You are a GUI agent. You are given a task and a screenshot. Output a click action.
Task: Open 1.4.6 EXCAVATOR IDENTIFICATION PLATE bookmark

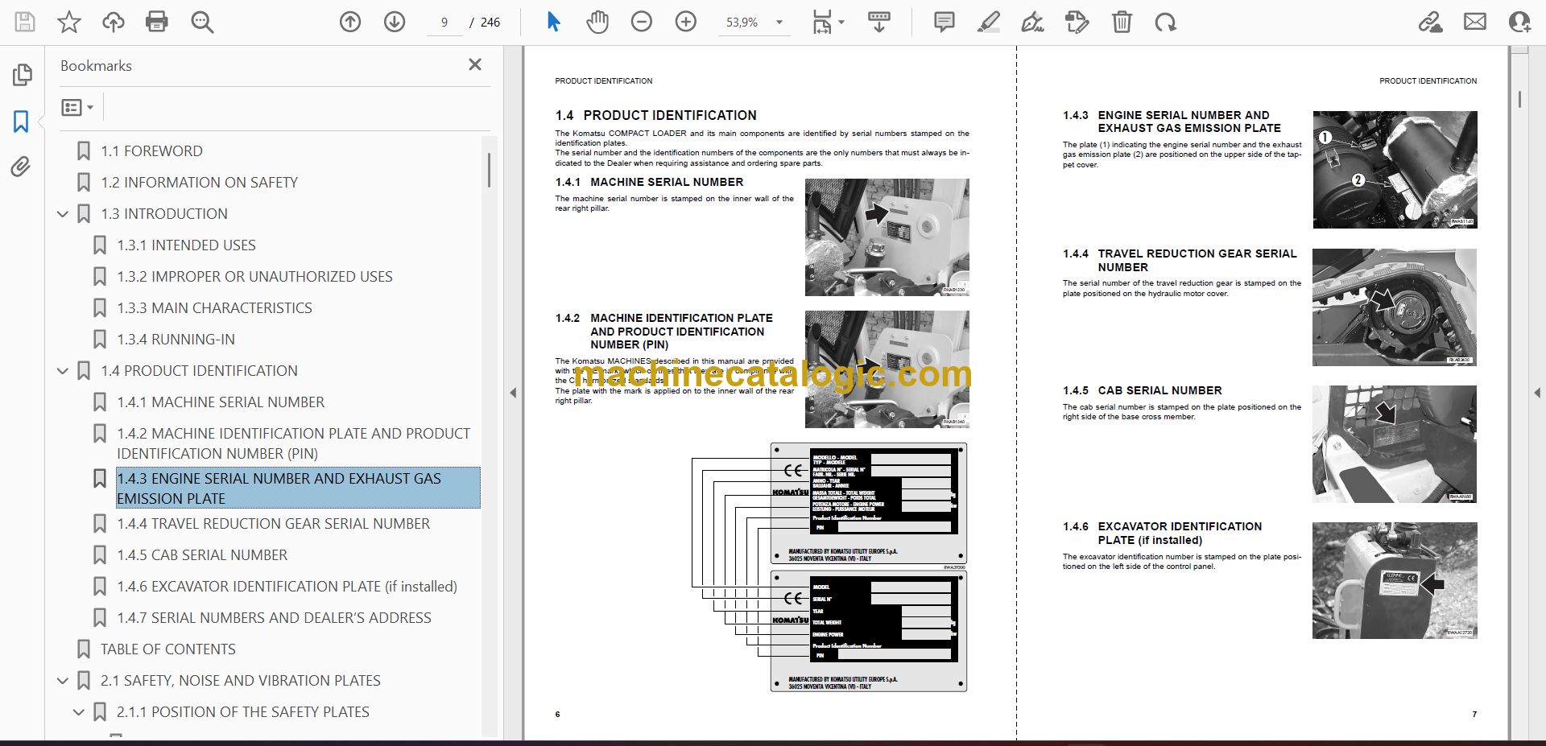pos(287,587)
